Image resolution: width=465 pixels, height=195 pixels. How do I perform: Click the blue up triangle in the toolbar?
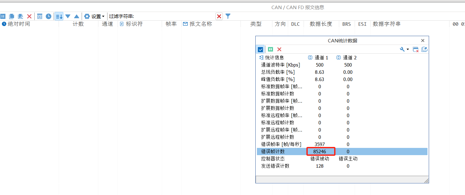click(77, 16)
